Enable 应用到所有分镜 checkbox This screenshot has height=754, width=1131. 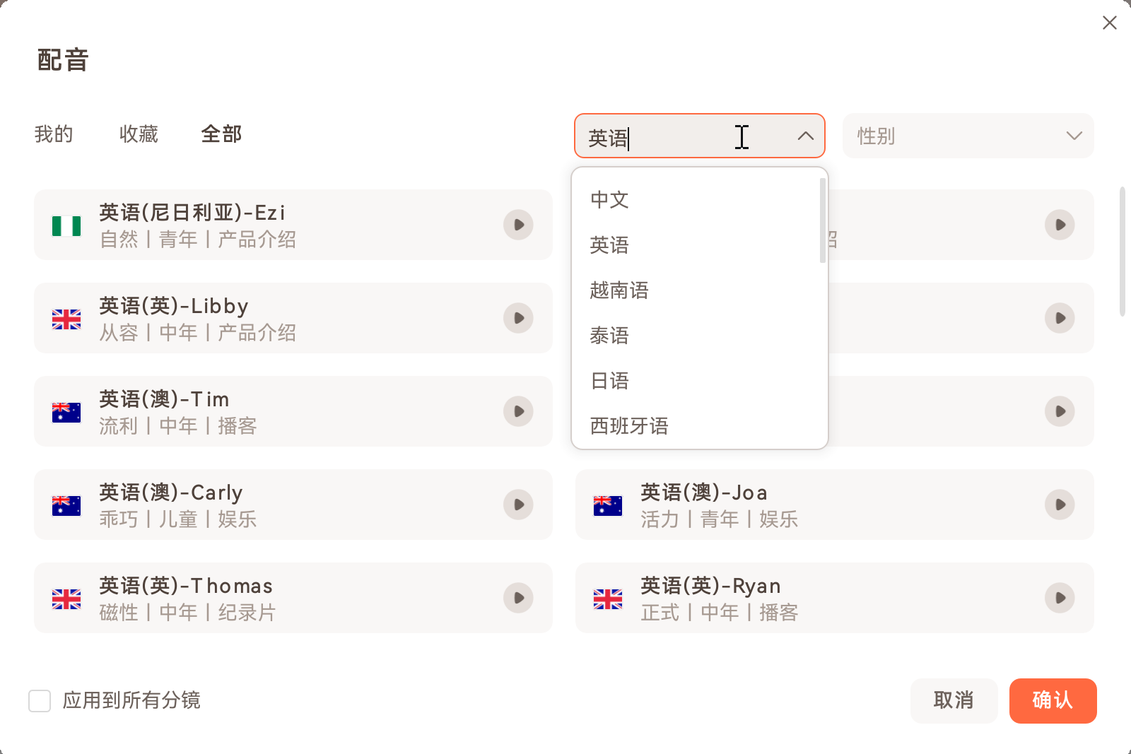40,701
